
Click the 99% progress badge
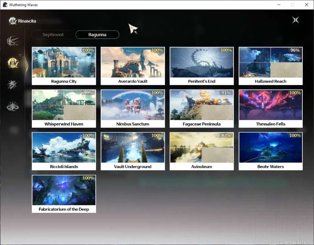(x=88, y=93)
